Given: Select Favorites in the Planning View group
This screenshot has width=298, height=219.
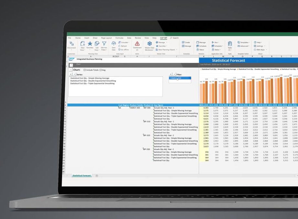Looking at the screenshot, I should [x=90, y=44].
